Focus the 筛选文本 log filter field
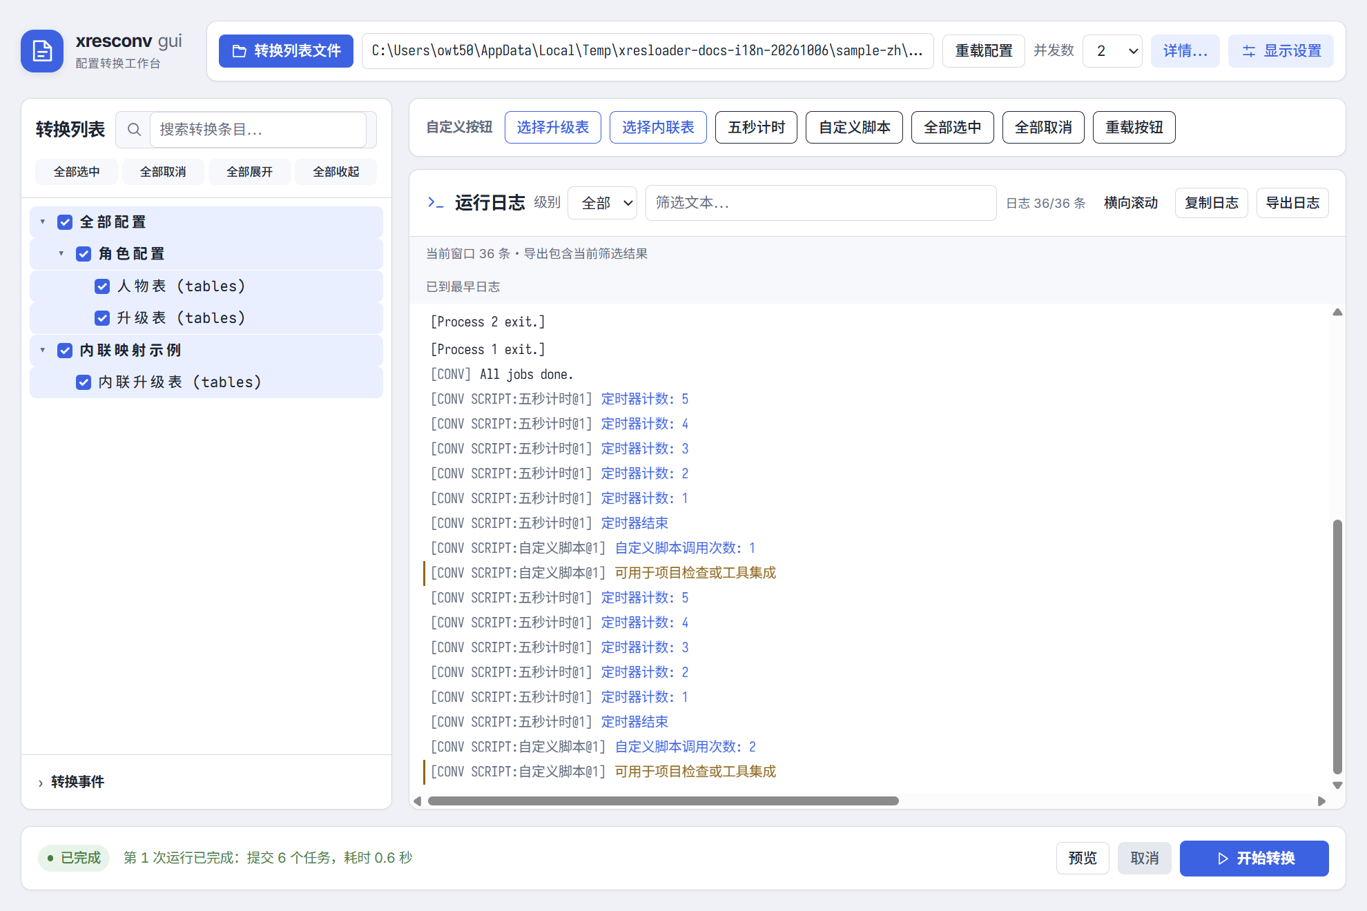1367x911 pixels. pyautogui.click(x=821, y=203)
